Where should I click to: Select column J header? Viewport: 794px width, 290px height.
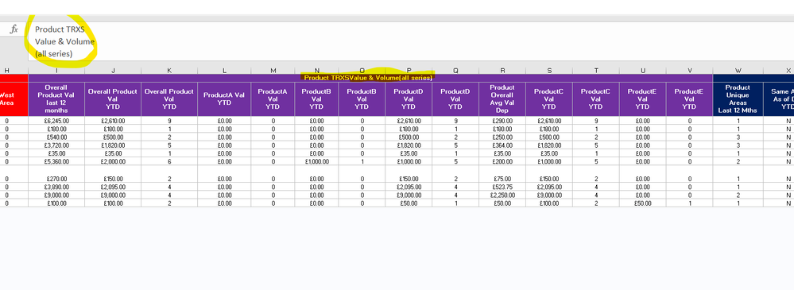(x=113, y=71)
